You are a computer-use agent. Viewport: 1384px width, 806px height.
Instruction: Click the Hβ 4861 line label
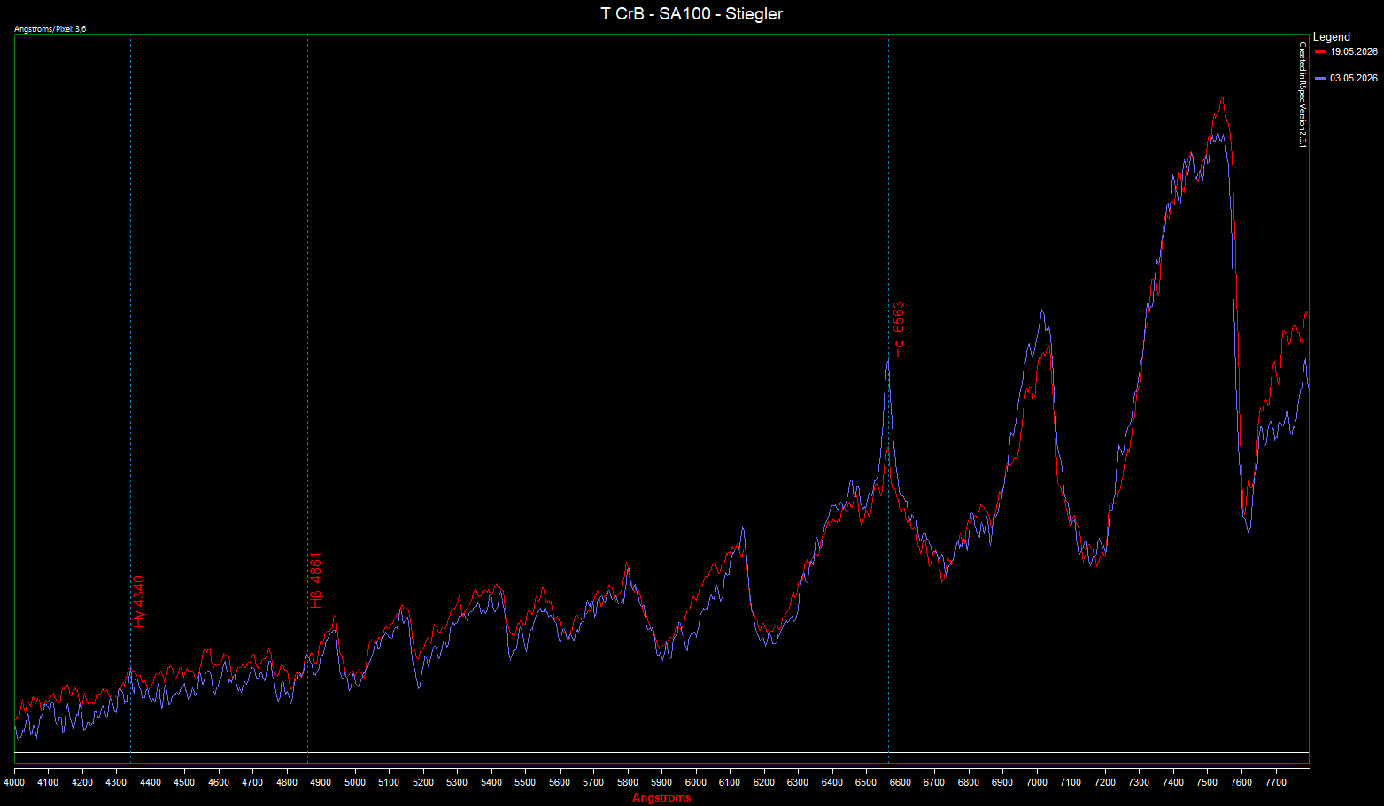[x=316, y=580]
